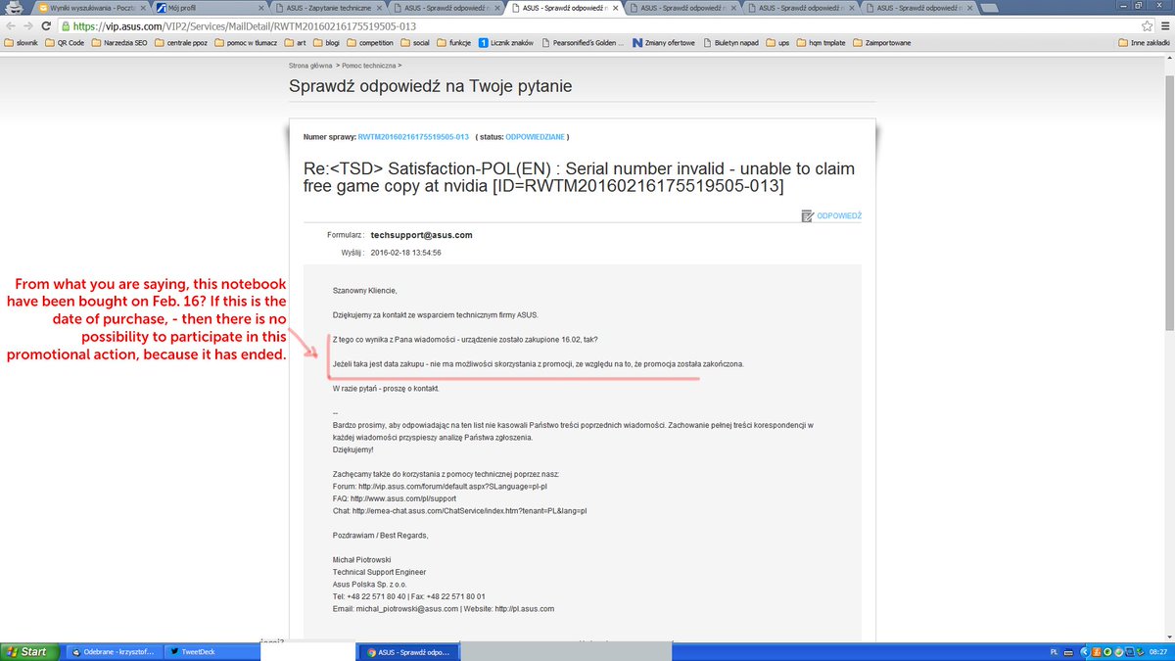1175x661 pixels.
Task: Open the art bookmark folder
Action: point(295,43)
